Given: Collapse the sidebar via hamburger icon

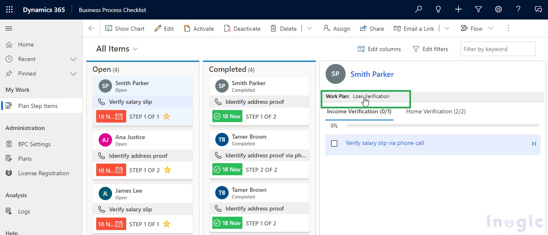Looking at the screenshot, I should pyautogui.click(x=9, y=28).
